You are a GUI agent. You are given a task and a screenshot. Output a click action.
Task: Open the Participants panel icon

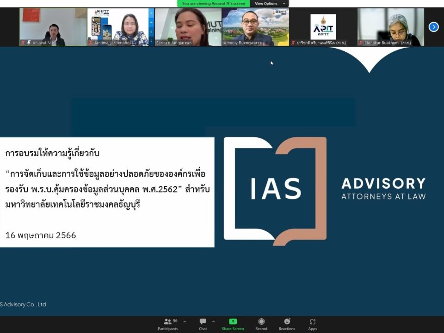pyautogui.click(x=167, y=322)
